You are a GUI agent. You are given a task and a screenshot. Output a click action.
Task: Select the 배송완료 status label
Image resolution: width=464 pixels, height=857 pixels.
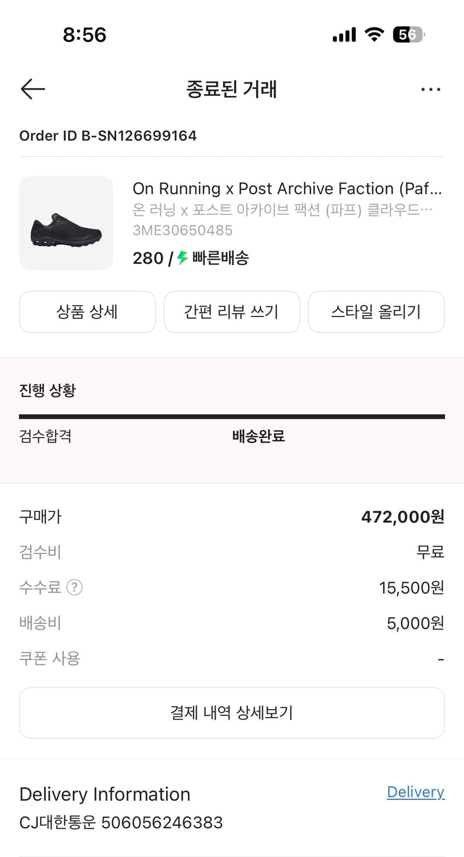tap(259, 436)
